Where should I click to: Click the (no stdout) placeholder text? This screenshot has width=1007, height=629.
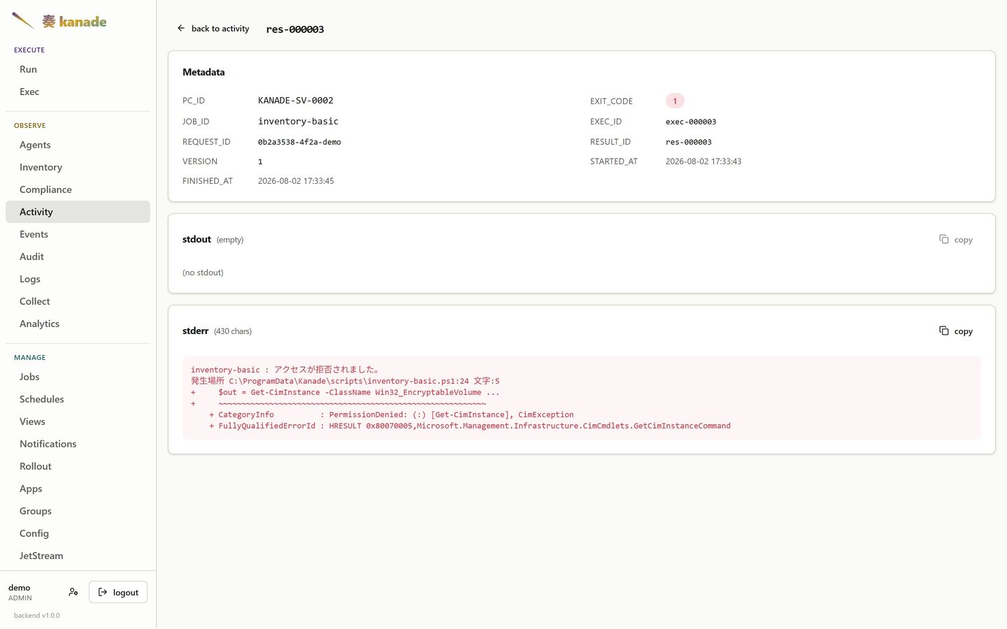tap(203, 273)
